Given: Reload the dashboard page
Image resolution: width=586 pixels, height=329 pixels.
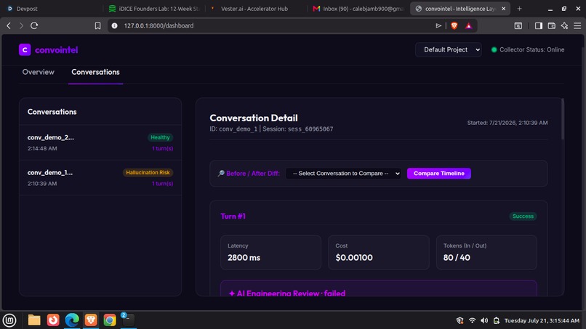Looking at the screenshot, I should tap(34, 25).
